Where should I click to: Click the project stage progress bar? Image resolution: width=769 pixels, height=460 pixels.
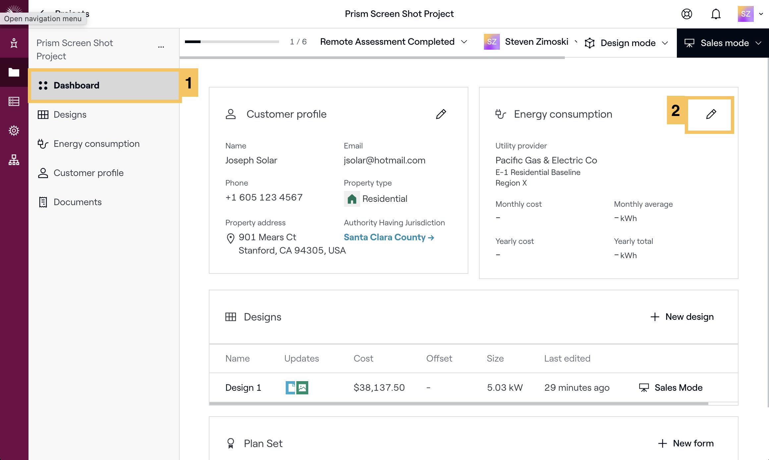(x=232, y=42)
